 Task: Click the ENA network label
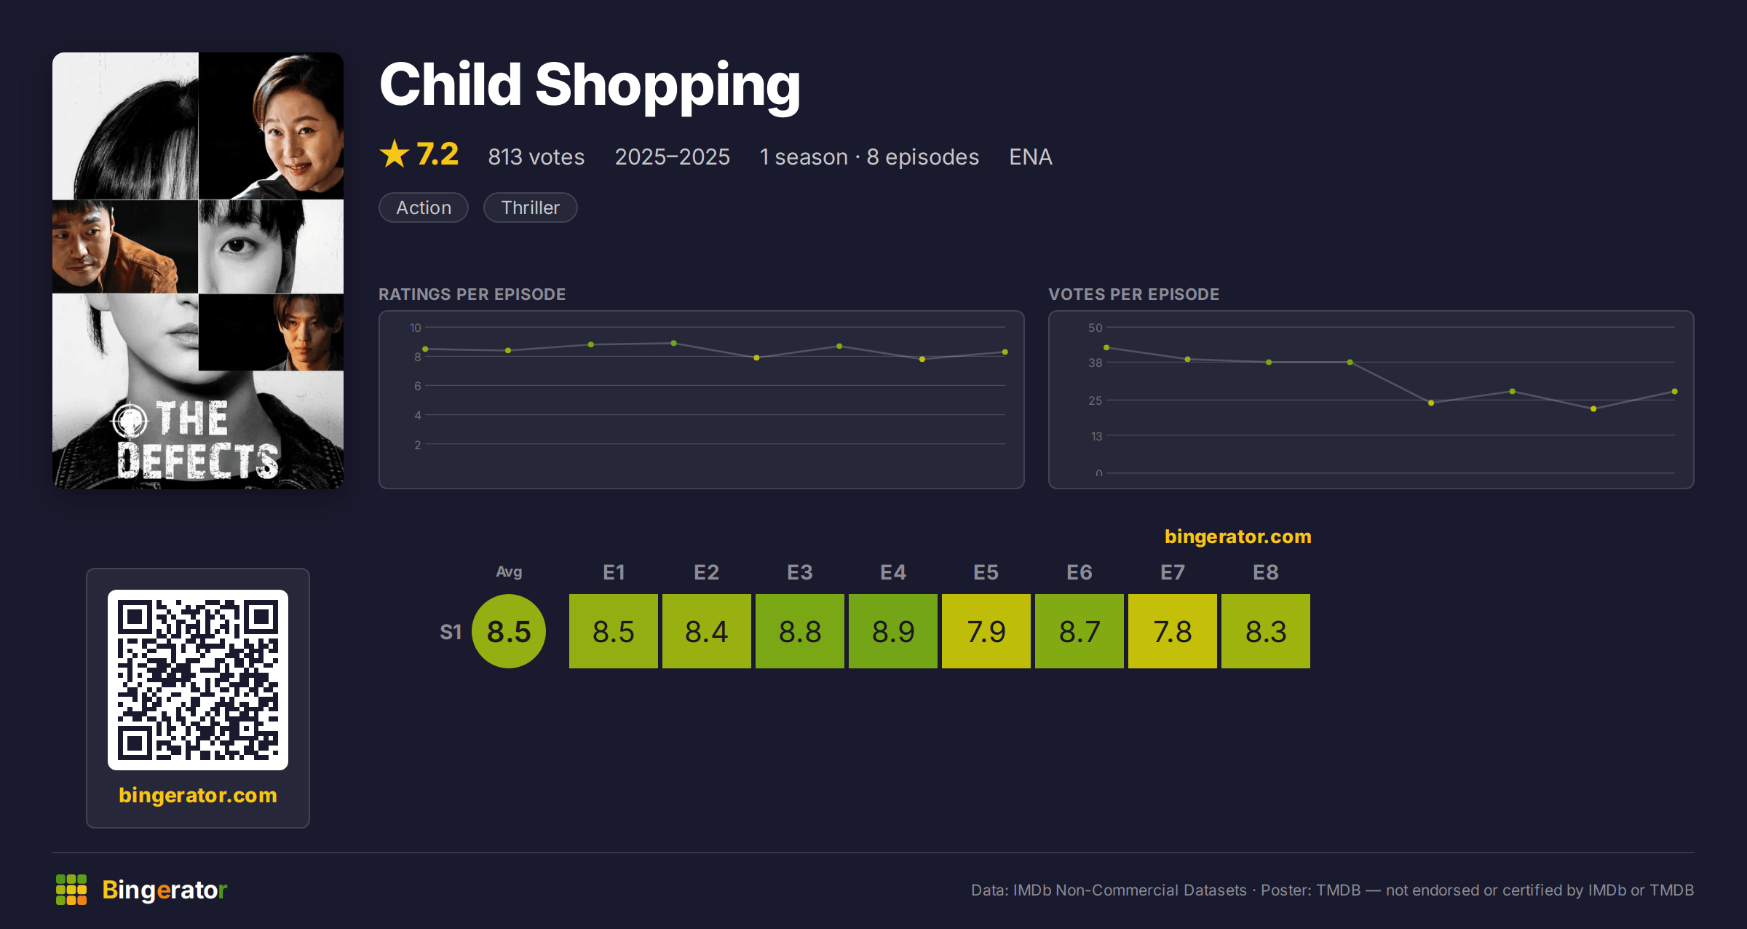(1031, 157)
